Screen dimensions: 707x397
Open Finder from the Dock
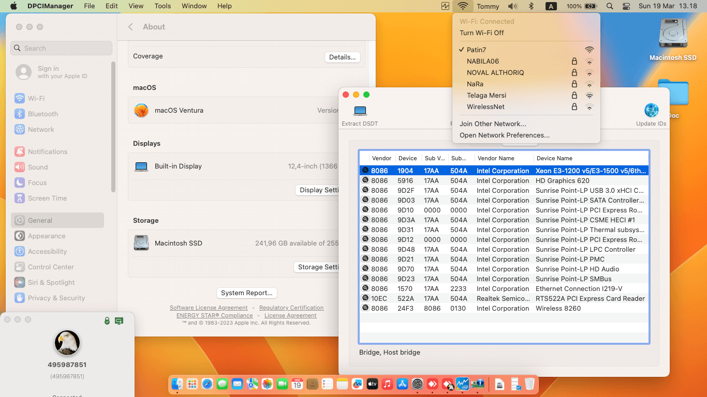pos(178,384)
